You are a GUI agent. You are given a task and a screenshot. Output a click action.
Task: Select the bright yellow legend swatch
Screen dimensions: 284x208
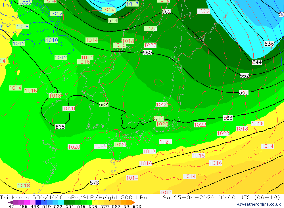95,202
